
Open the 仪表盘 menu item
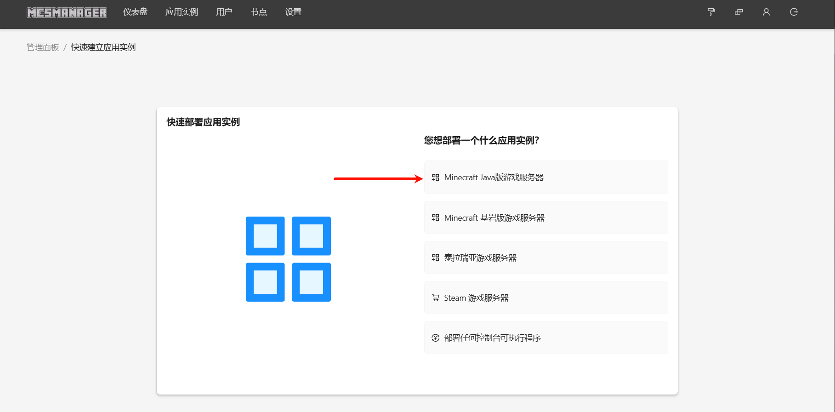point(135,12)
